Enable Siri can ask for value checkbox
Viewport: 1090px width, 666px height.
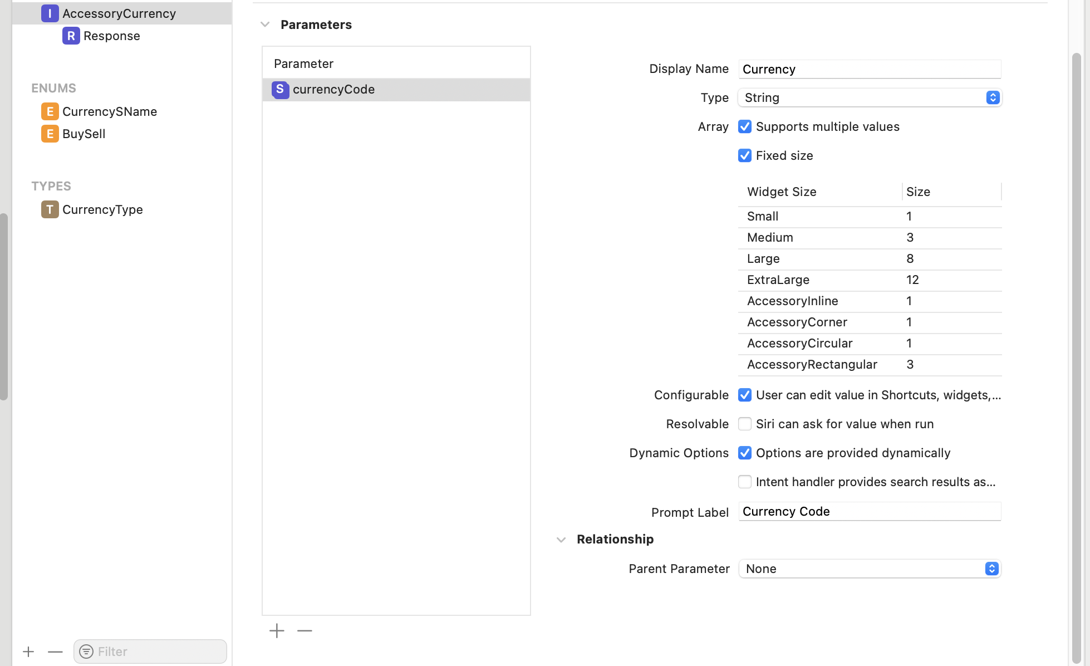[744, 424]
